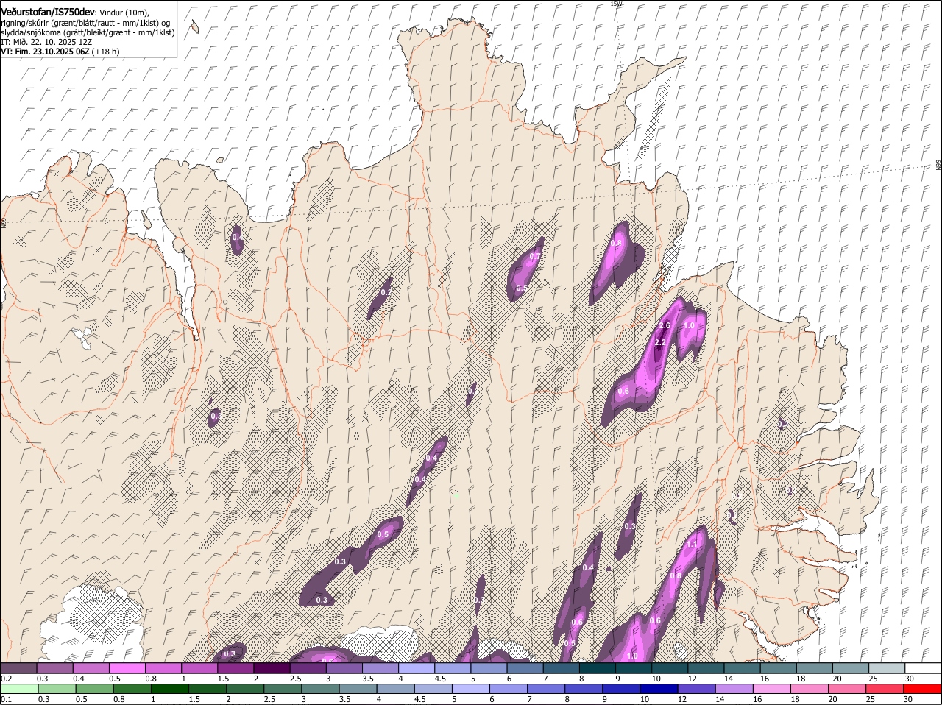Pick the dark green 1–1.5 rain scale swatch

click(x=169, y=690)
